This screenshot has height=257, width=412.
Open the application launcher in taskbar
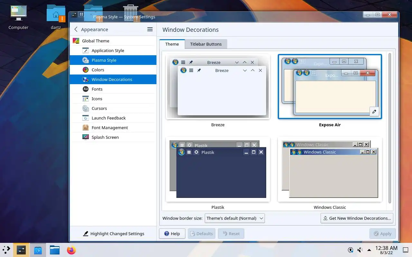[x=6, y=250]
